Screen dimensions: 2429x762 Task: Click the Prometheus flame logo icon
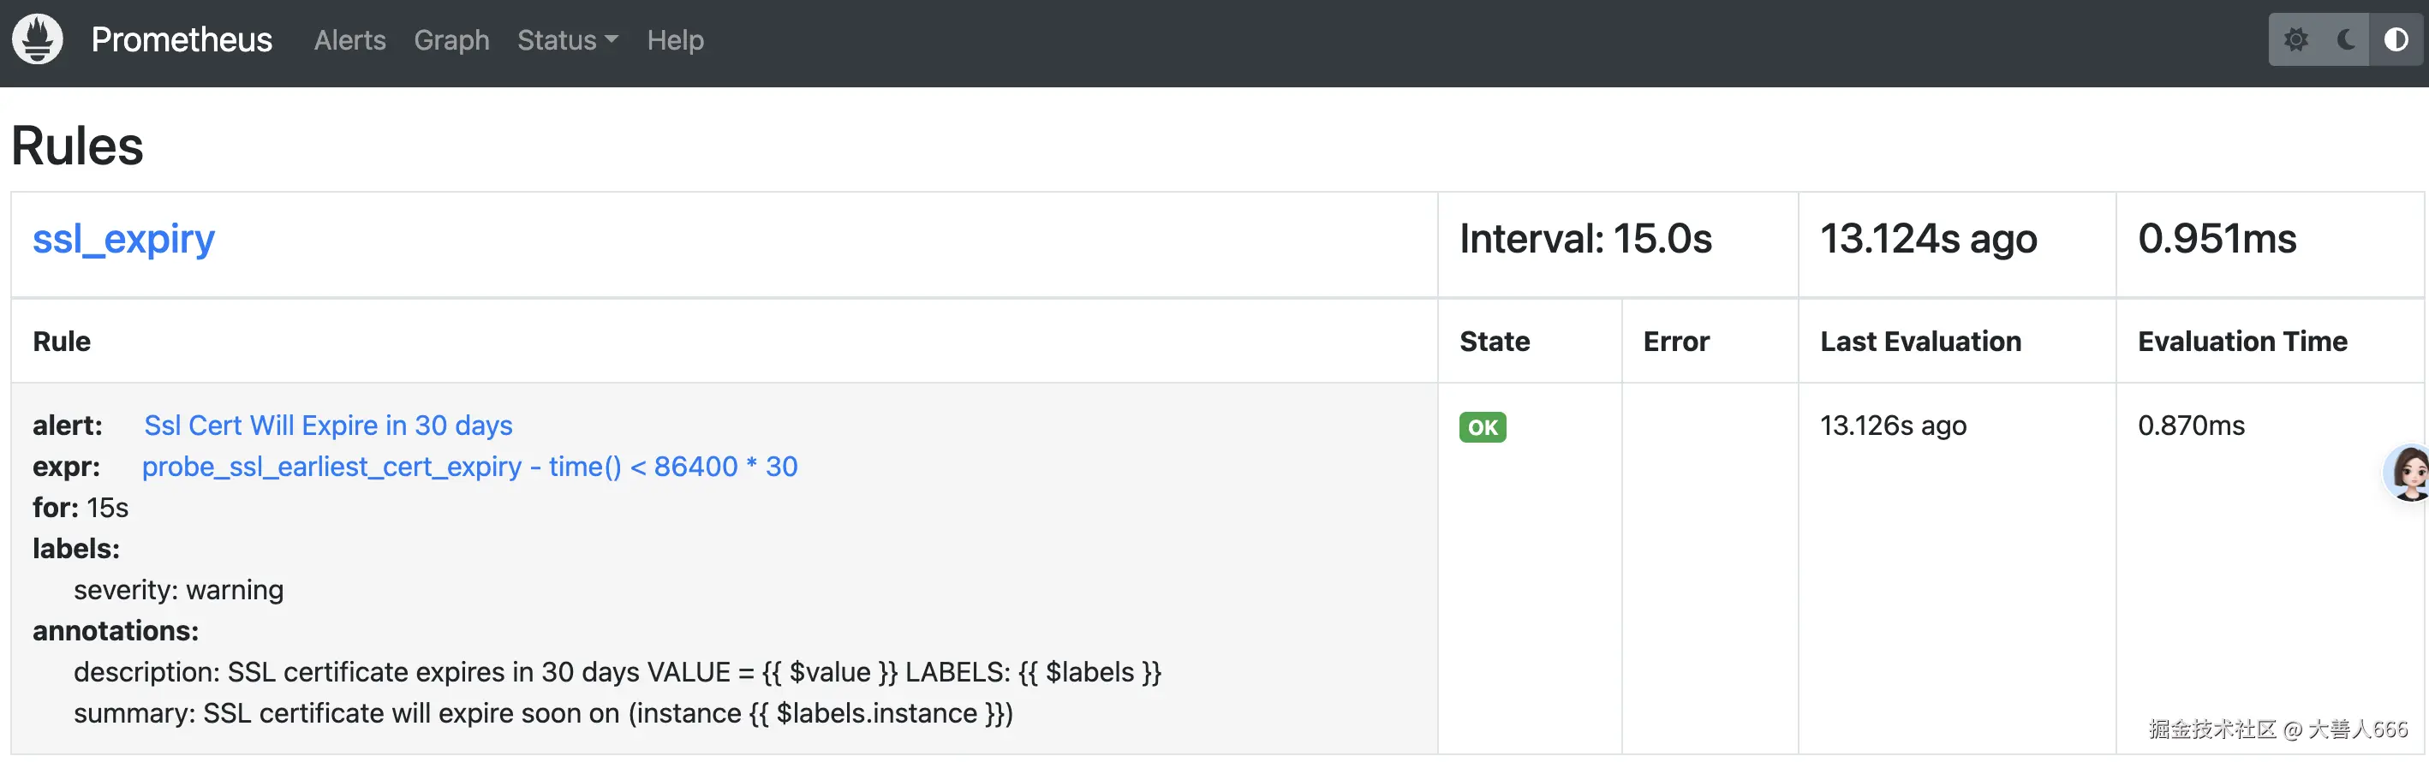tap(38, 39)
